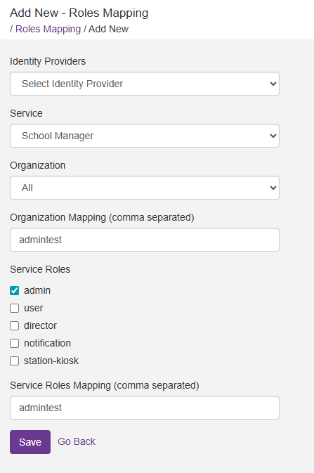The height and width of the screenshot is (473, 314).
Task: Enable the notification role checkbox
Action: pyautogui.click(x=15, y=343)
